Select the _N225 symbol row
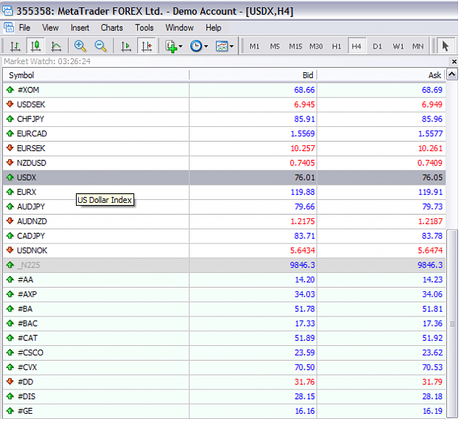This screenshot has width=461, height=427. point(224,265)
